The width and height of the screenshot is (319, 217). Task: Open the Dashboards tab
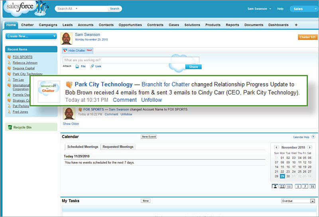click(x=278, y=25)
